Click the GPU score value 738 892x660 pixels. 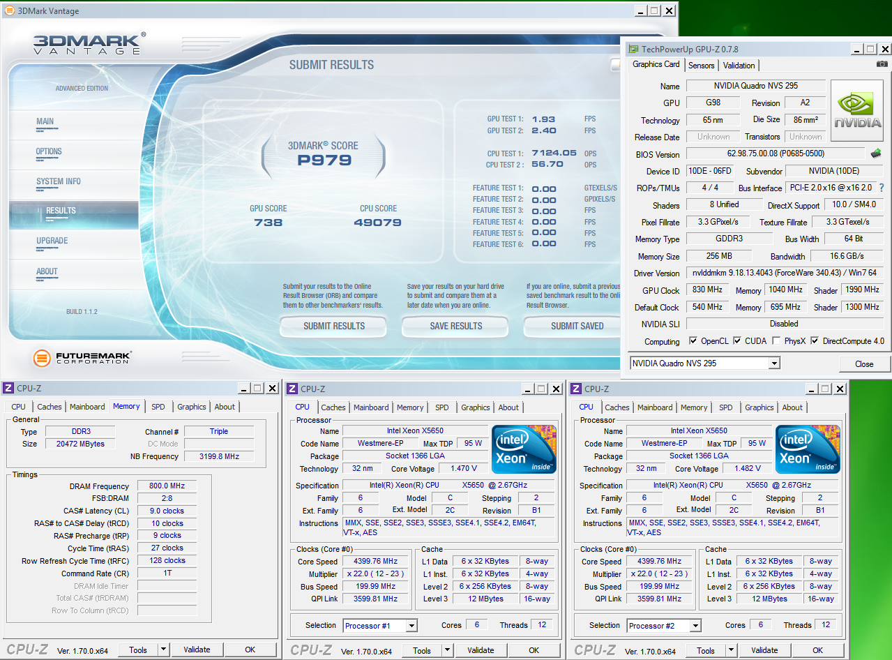click(x=269, y=223)
